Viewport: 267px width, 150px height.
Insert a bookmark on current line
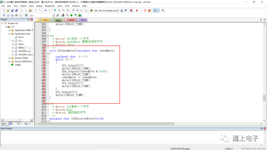pyautogui.click(x=55, y=10)
